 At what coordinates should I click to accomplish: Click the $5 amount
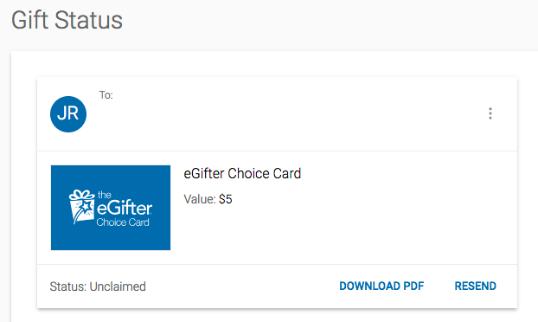tap(226, 199)
